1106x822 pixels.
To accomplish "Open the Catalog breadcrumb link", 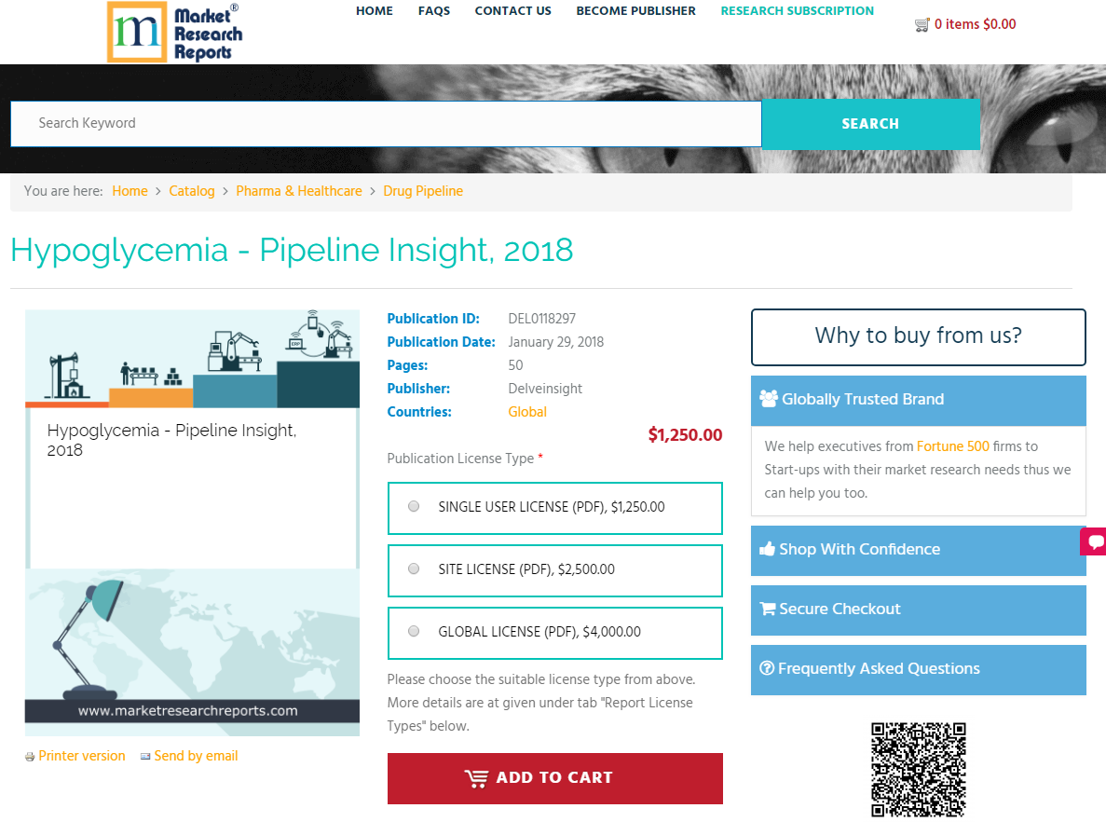I will pyautogui.click(x=192, y=191).
